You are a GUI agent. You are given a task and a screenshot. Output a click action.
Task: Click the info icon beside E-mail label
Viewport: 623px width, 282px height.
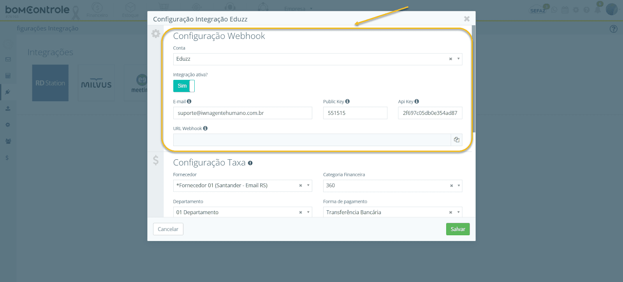(x=189, y=101)
